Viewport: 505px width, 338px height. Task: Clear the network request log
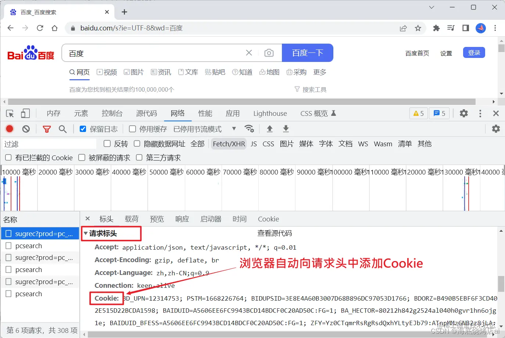[26, 129]
